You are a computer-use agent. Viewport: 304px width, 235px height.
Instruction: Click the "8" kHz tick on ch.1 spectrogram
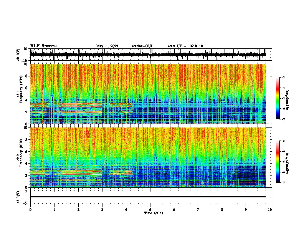[26, 76]
